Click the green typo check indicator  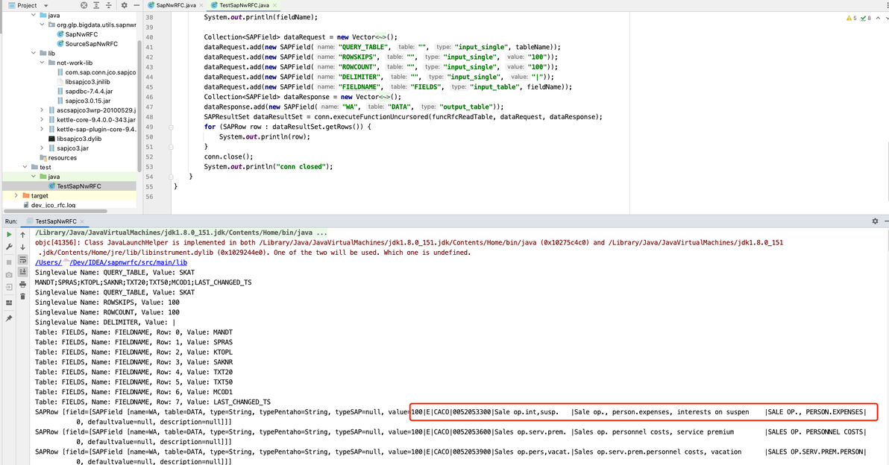pos(866,18)
